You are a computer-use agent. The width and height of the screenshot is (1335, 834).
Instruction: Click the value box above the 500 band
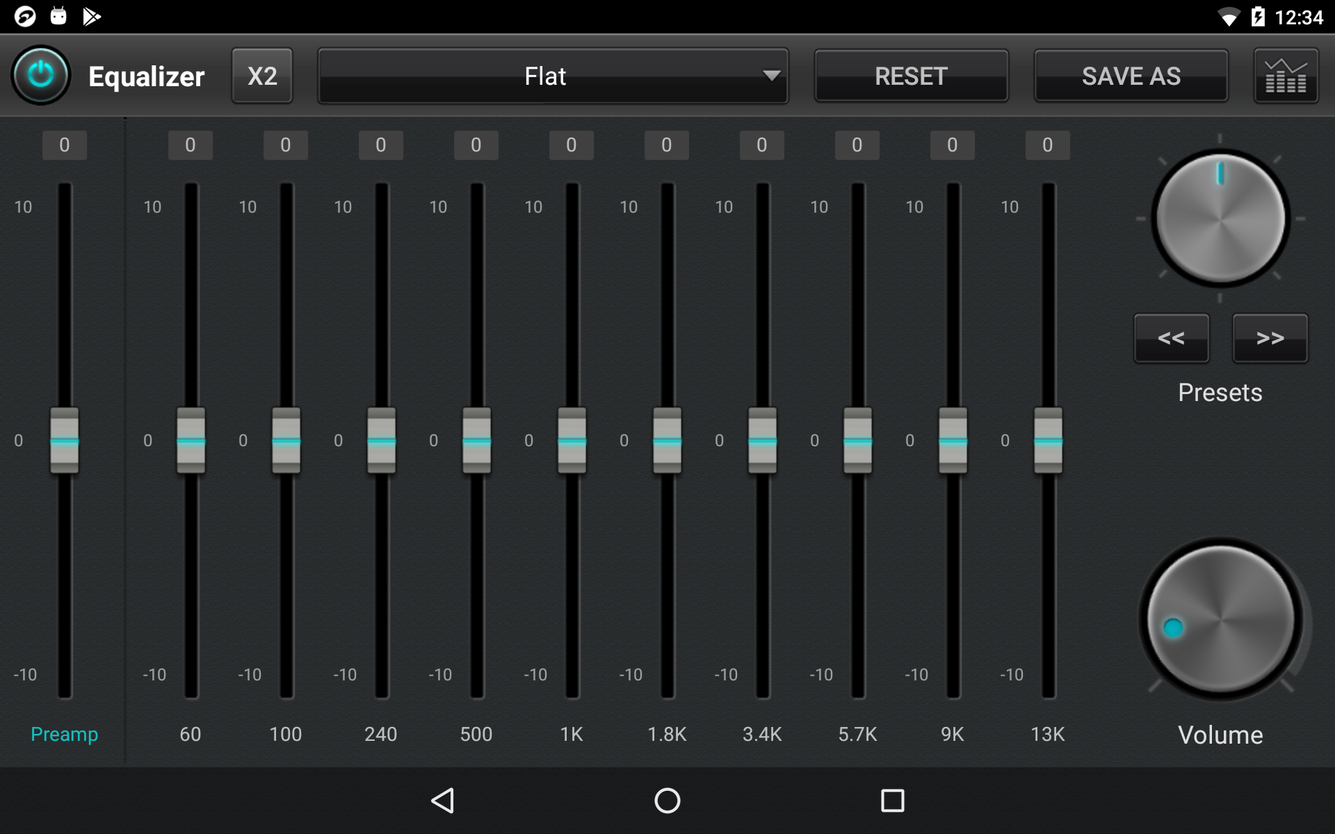point(476,145)
